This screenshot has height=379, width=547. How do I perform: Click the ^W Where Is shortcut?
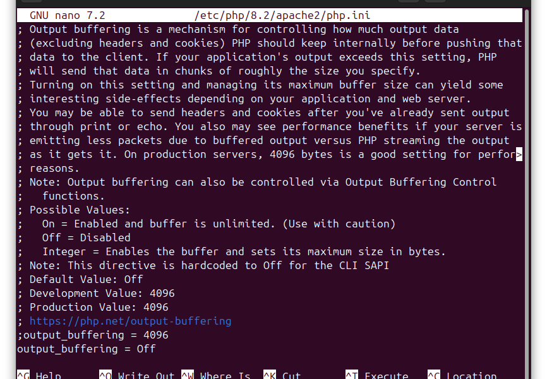216,375
